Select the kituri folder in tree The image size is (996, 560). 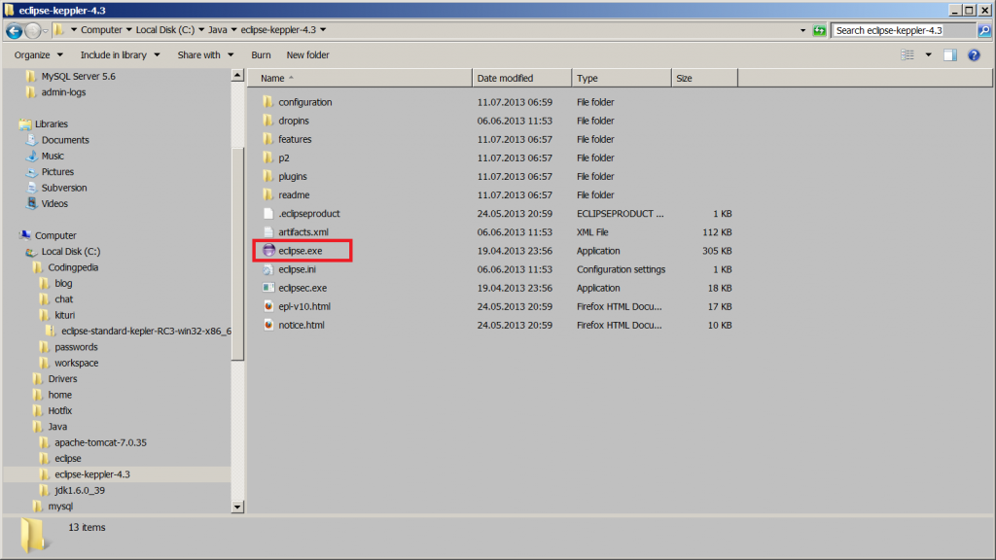[64, 315]
